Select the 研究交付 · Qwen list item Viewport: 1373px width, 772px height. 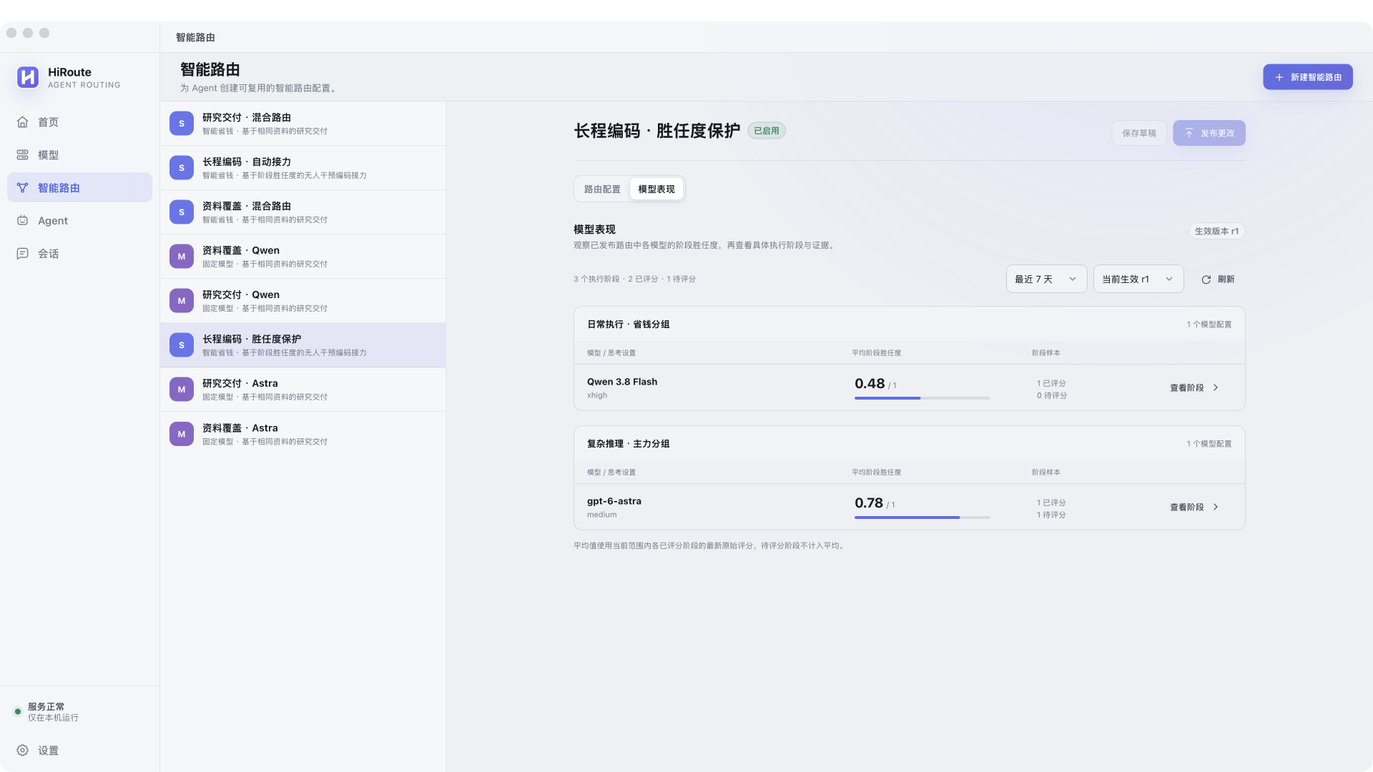pos(303,301)
